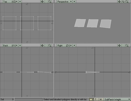The width and height of the screenshot is (131, 101).
Task: Click the zoom magnifier in the Top viewport
Action: click(50, 2)
